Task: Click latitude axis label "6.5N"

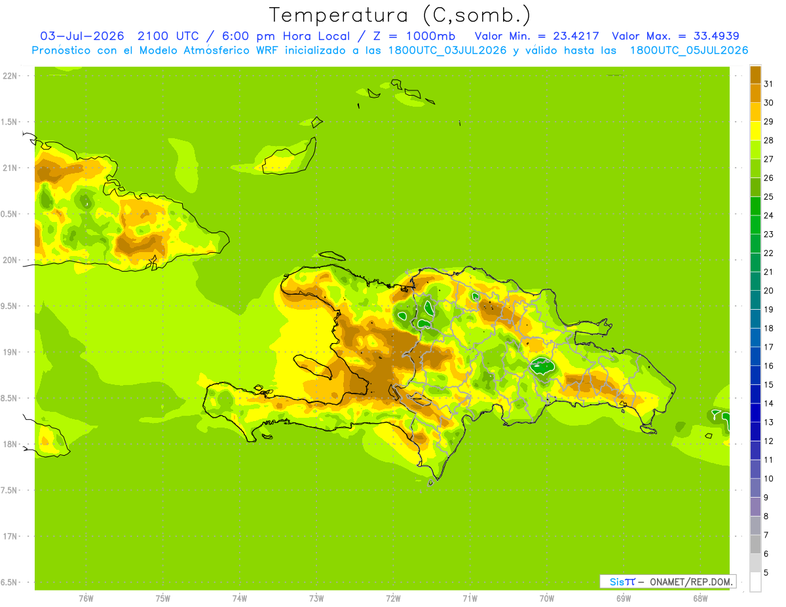Action: pyautogui.click(x=10, y=582)
